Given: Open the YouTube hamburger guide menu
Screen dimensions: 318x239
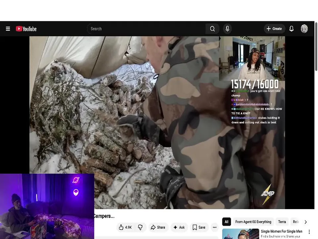Looking at the screenshot, I should 8,29.
